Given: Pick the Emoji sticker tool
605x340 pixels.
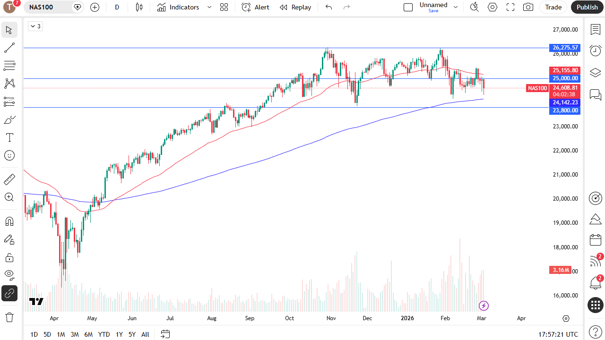Looking at the screenshot, I should point(9,155).
